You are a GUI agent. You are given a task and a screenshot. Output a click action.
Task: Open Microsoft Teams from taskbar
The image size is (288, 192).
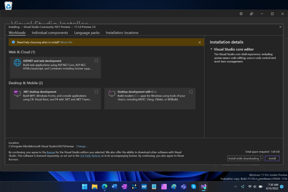click(184, 187)
